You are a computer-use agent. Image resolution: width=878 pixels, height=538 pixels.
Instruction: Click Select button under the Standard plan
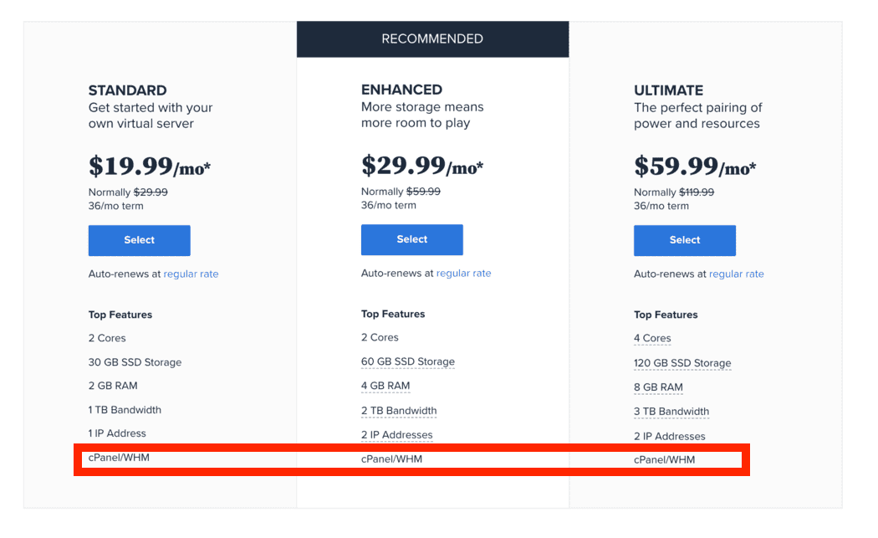(x=139, y=240)
